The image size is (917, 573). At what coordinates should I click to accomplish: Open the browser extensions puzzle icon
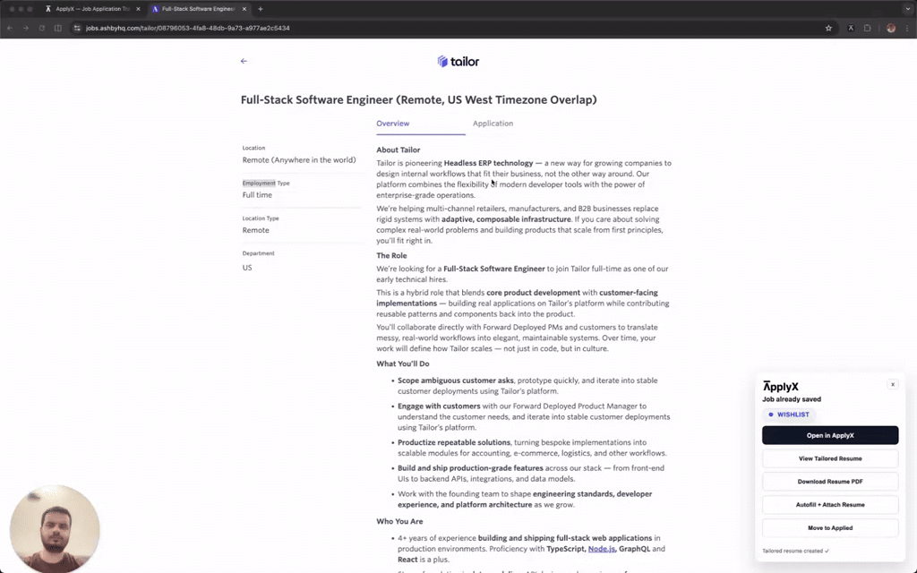tap(867, 28)
